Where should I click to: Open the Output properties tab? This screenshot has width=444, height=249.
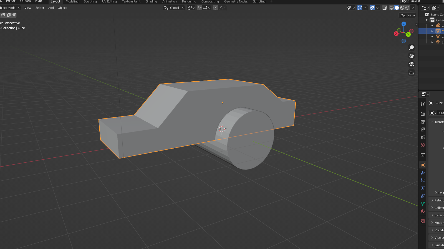point(423,121)
